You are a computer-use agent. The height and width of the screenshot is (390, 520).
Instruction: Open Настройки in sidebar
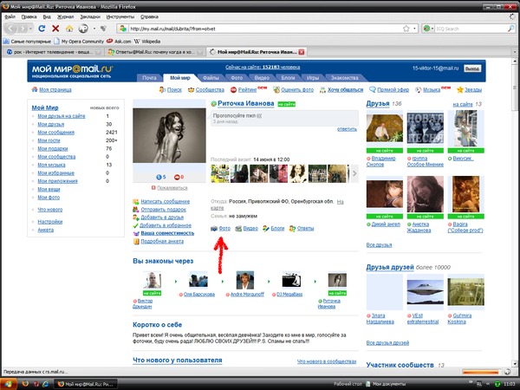(x=50, y=222)
